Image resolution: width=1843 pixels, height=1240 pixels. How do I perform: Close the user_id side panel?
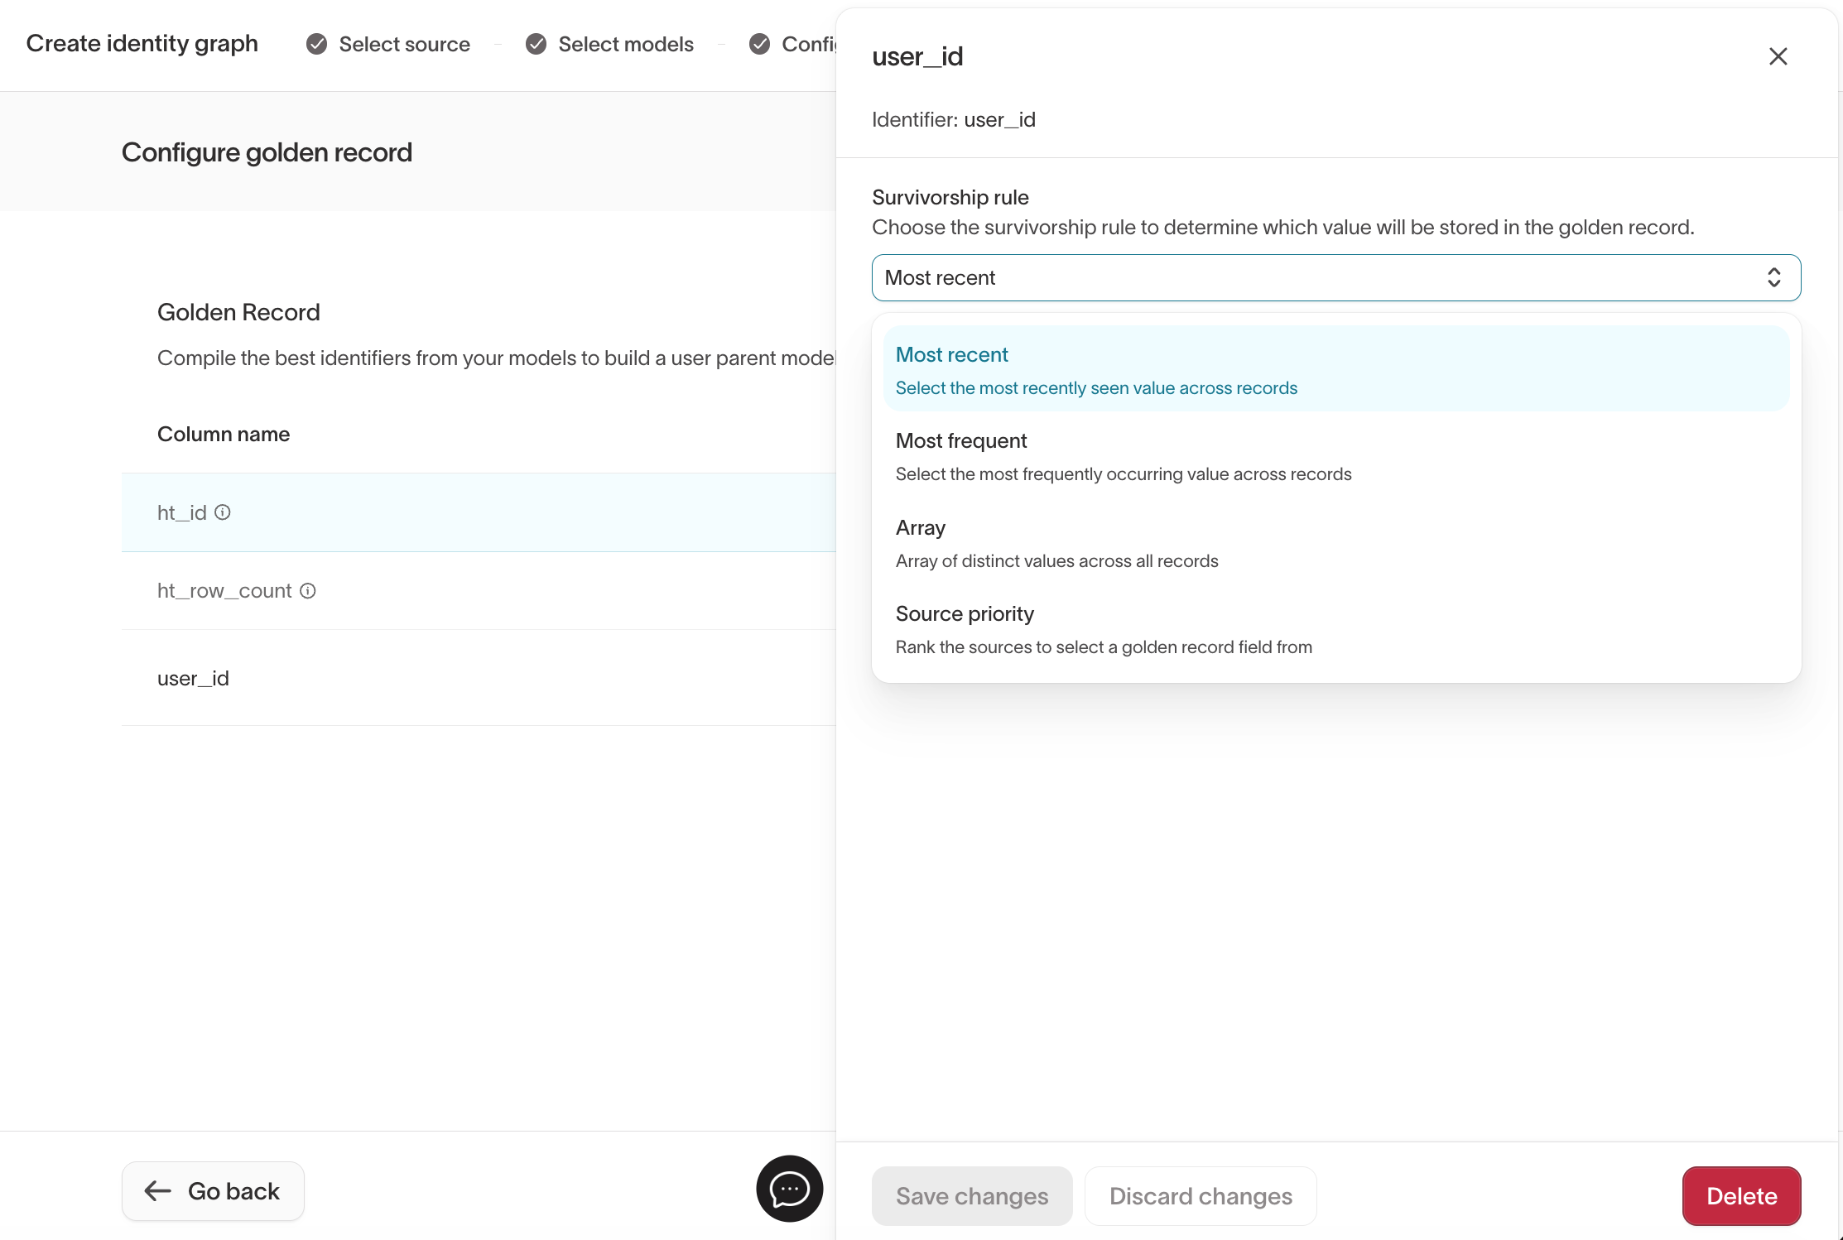[x=1778, y=56]
